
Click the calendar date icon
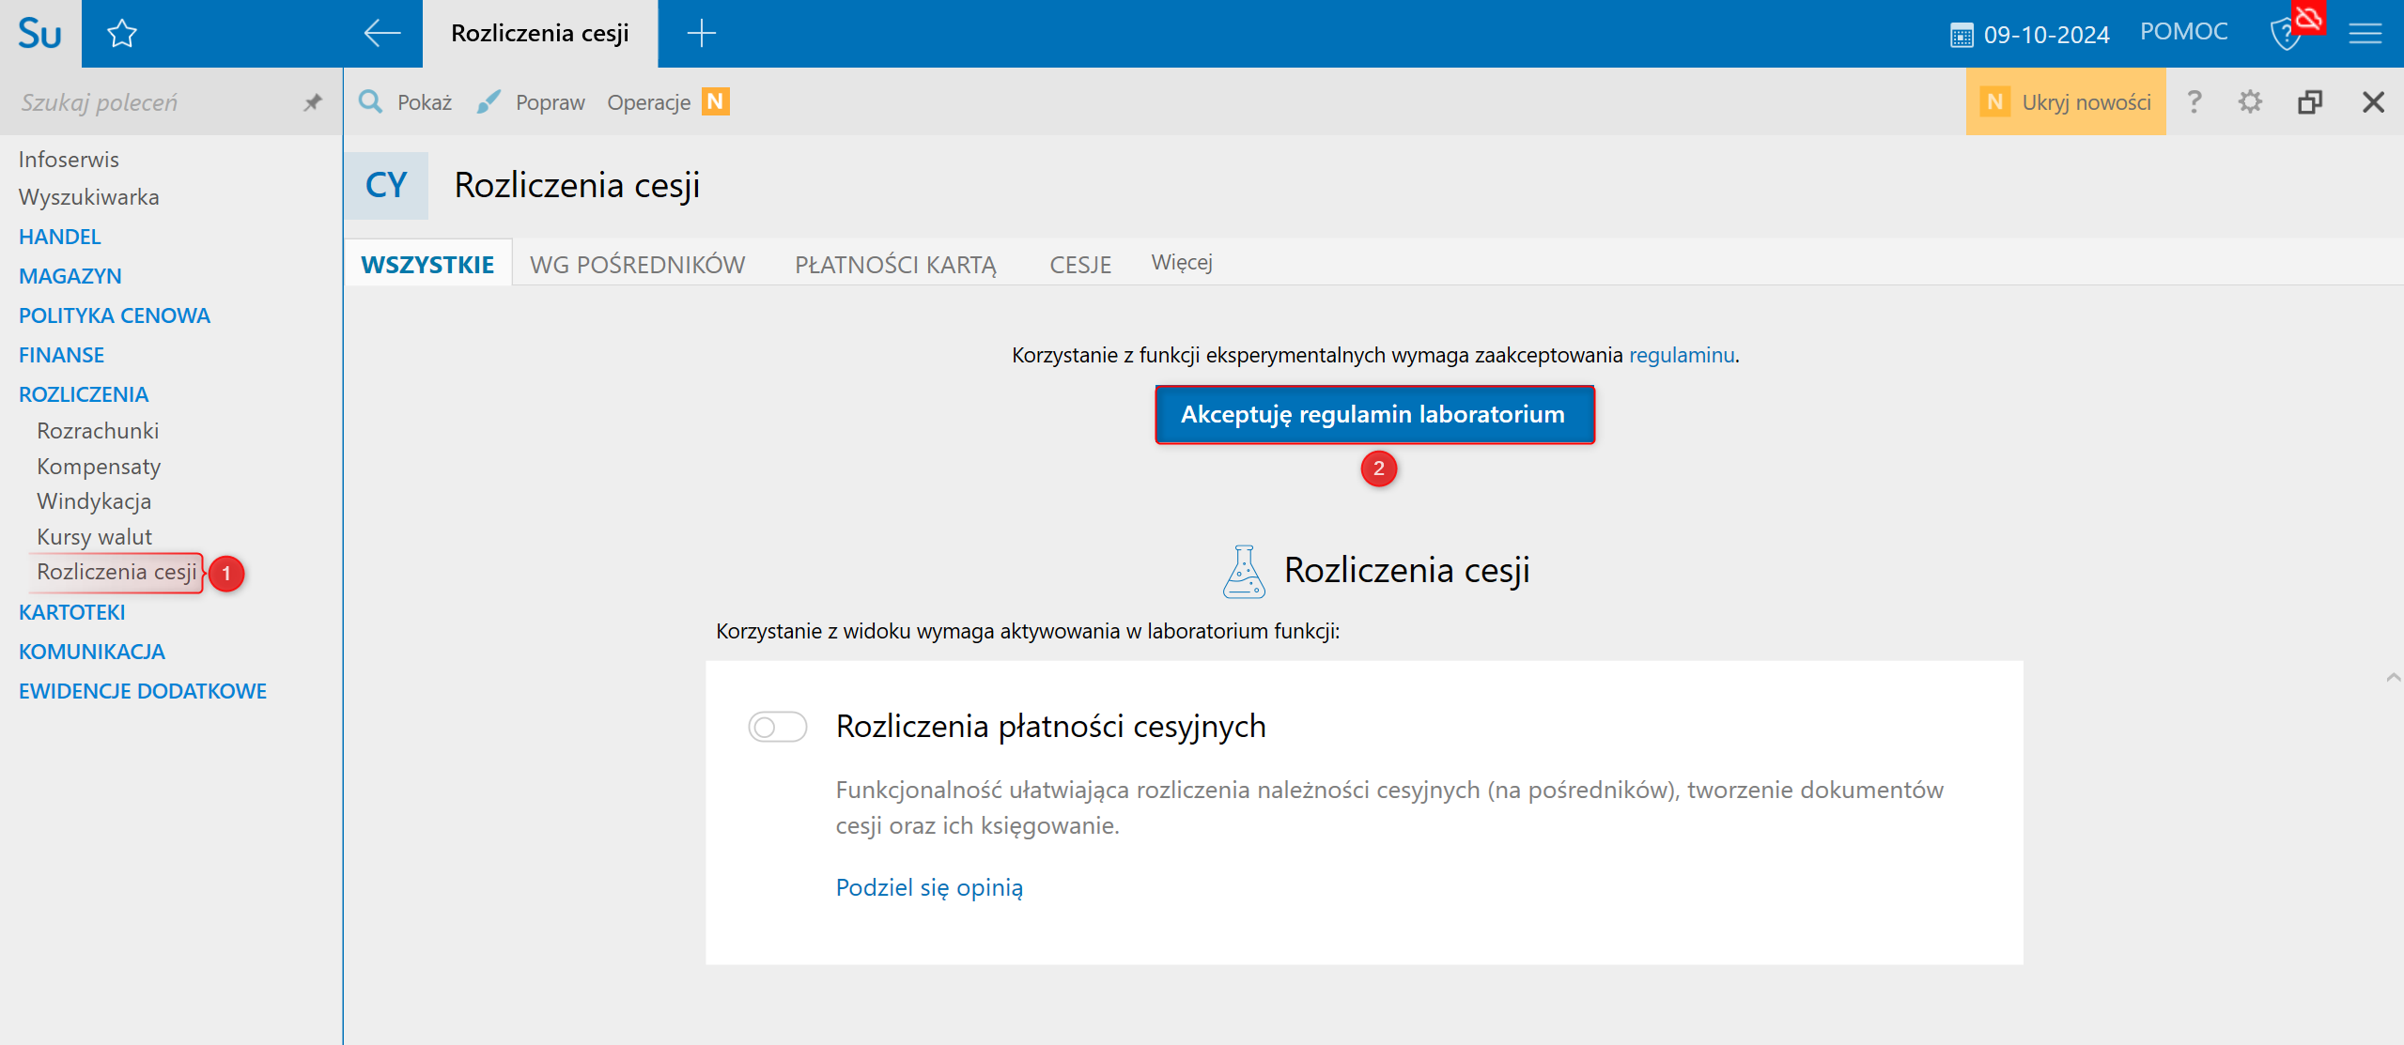(x=1962, y=36)
